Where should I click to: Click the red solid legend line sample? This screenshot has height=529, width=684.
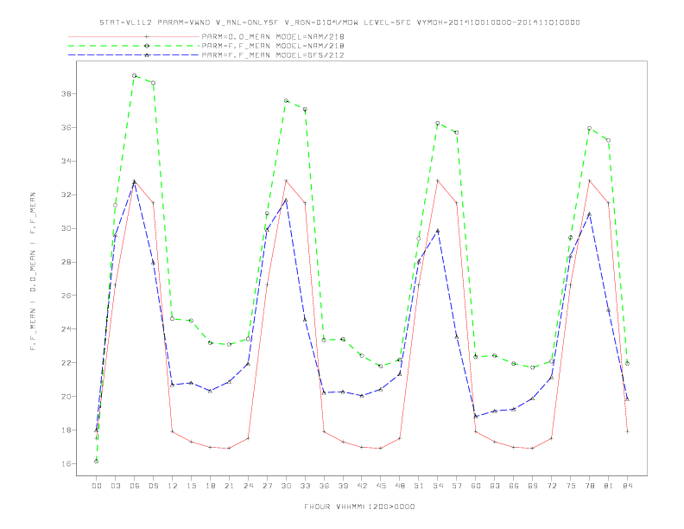(134, 36)
